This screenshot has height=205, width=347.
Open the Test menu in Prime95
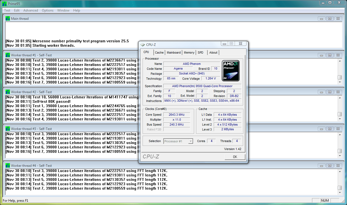(7, 10)
